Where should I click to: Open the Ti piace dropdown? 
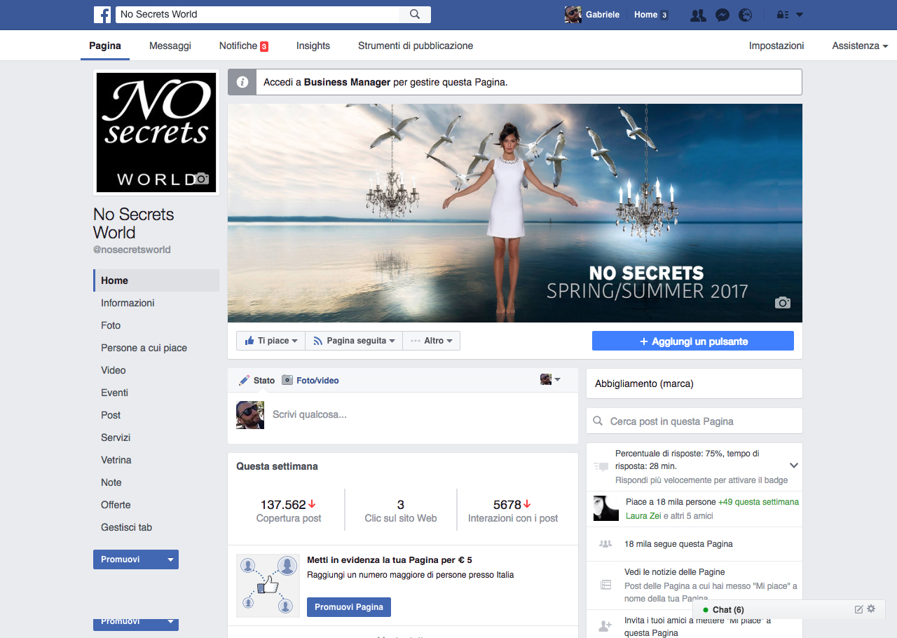[271, 341]
